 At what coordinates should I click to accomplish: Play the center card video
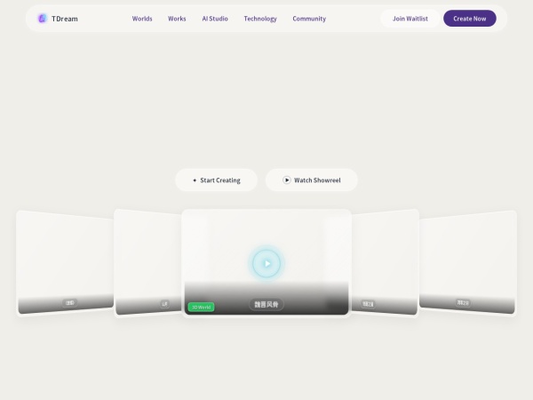tap(266, 264)
